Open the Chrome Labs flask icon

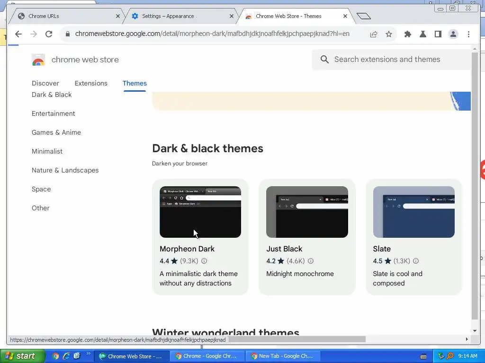pos(423,34)
